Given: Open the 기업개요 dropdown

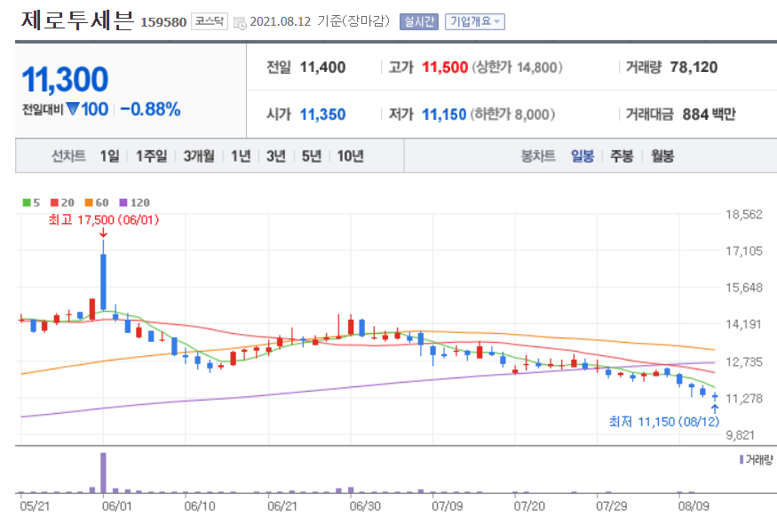Looking at the screenshot, I should coord(475,22).
